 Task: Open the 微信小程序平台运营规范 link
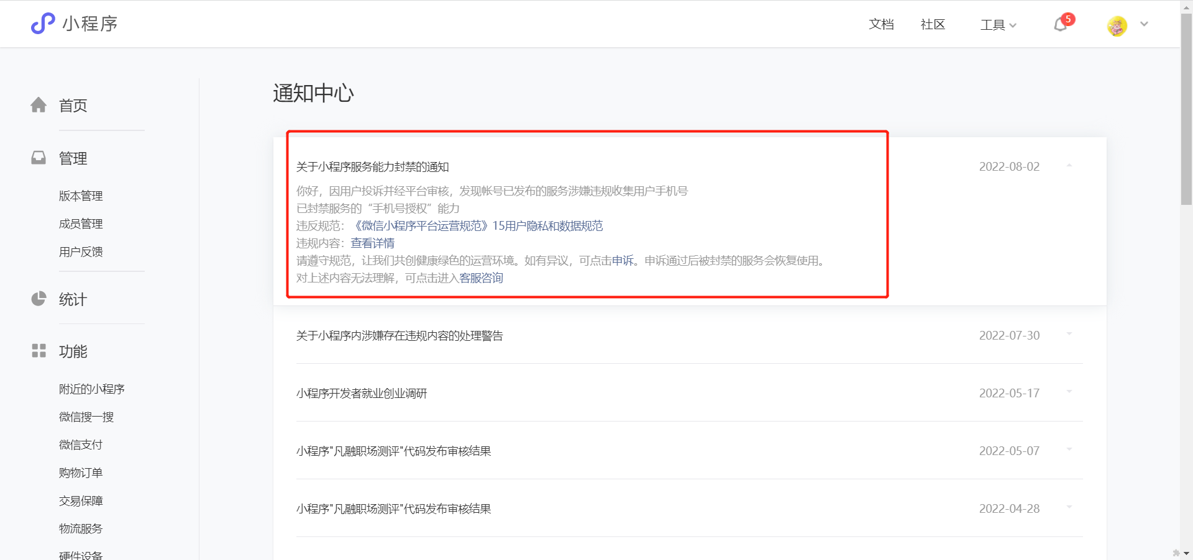tap(477, 226)
